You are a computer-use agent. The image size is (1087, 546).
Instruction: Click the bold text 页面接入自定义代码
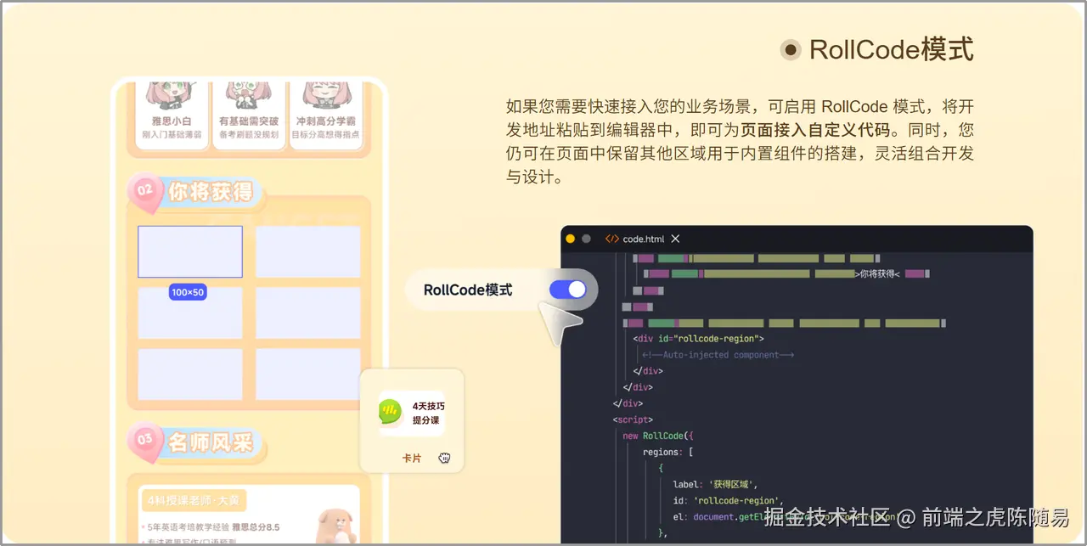(815, 131)
